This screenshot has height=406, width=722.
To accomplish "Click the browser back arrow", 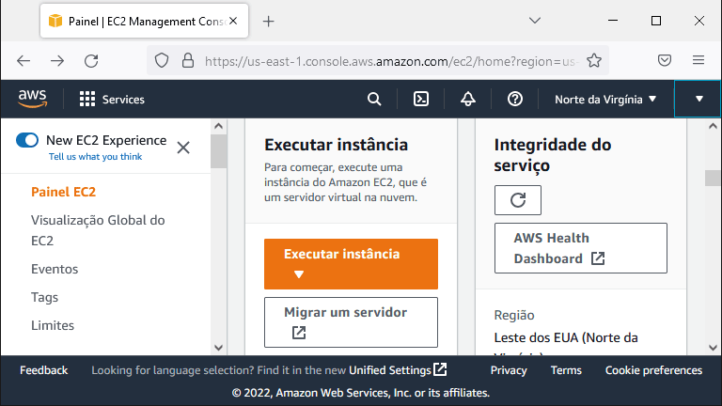I will point(24,61).
